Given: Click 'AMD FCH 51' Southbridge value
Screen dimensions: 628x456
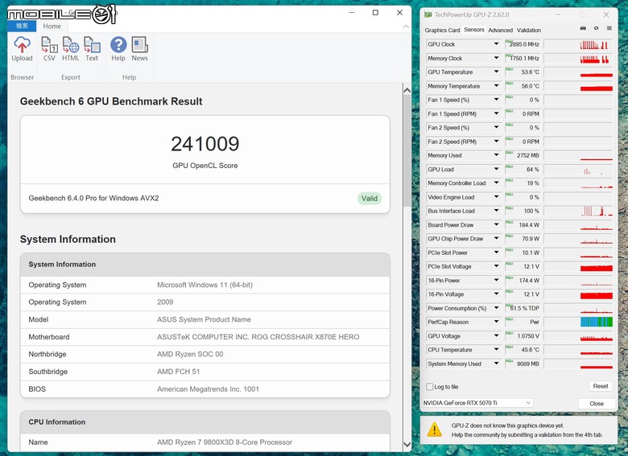Looking at the screenshot, I should click(x=178, y=372).
